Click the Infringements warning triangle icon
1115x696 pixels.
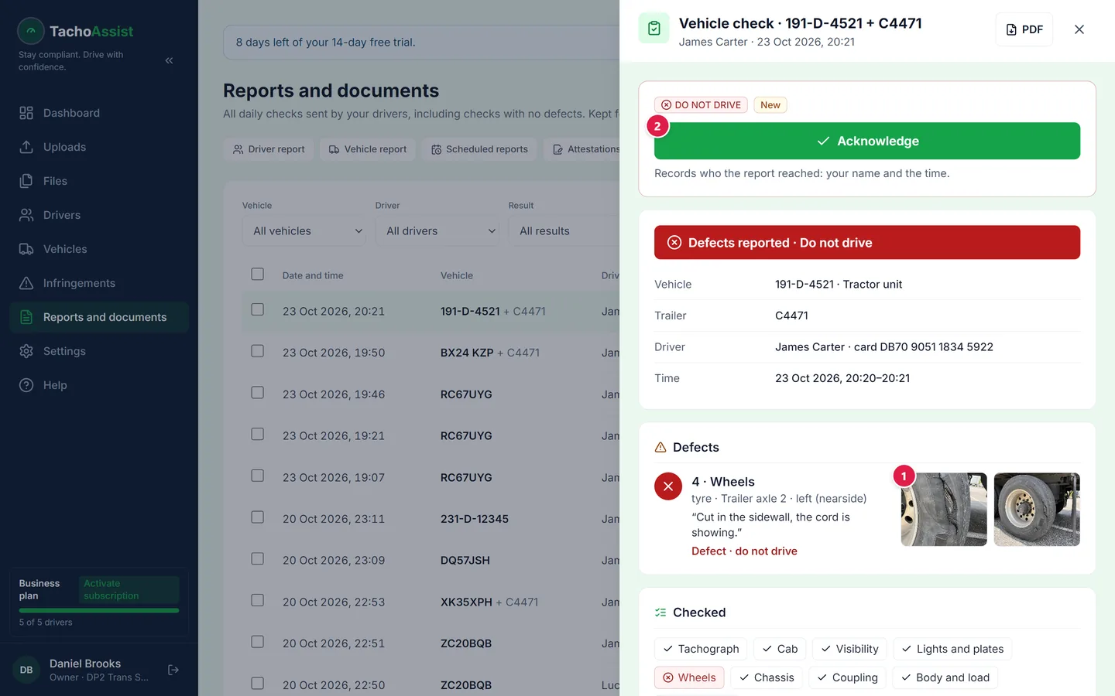click(26, 283)
